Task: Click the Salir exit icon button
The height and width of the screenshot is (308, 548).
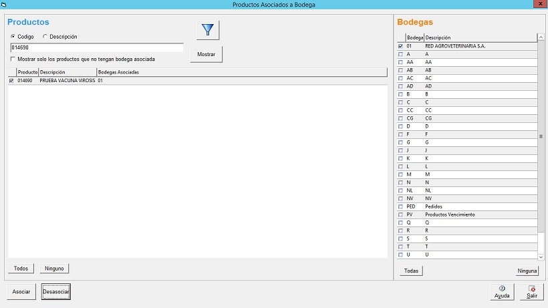Action: (x=532, y=291)
